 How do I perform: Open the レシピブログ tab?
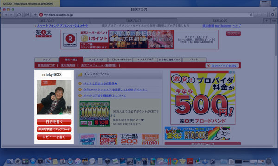[x=96, y=59]
